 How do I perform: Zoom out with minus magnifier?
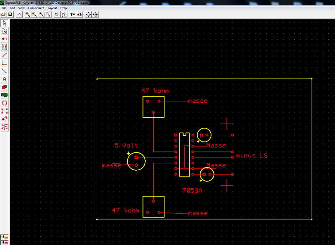pyautogui.click(x=34, y=15)
